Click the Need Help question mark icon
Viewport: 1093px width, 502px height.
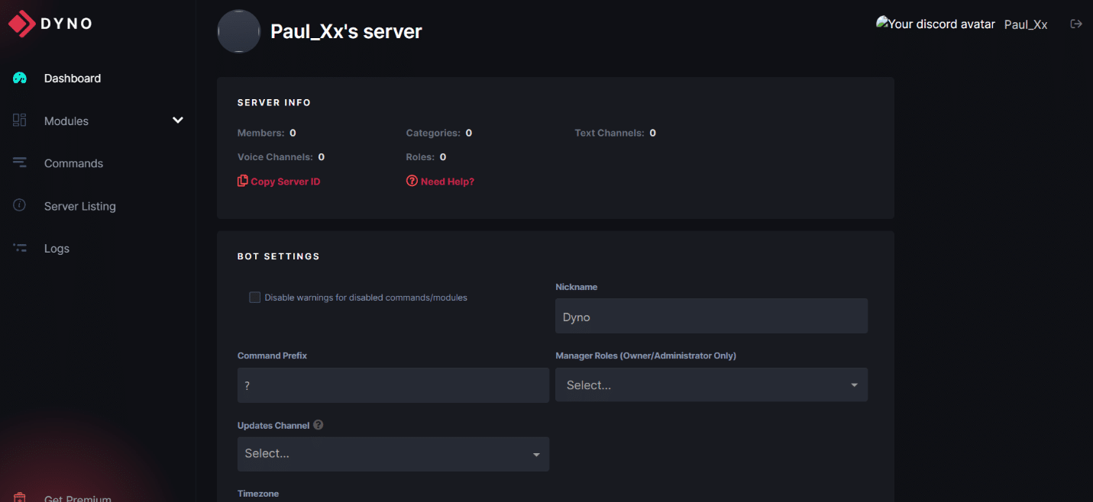(x=412, y=181)
